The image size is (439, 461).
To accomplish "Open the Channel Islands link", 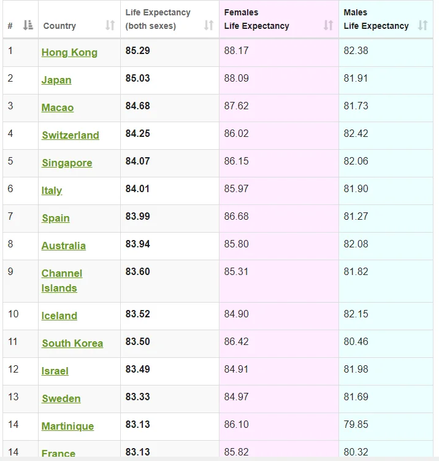I will point(62,281).
